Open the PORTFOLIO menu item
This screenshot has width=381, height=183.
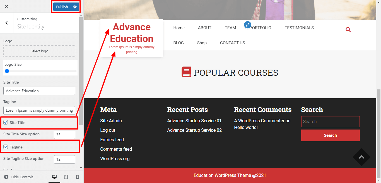[261, 28]
